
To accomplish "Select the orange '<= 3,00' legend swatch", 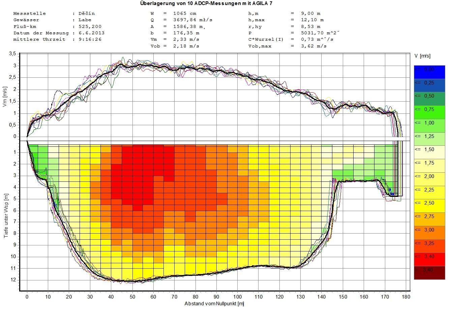I will click(x=429, y=232).
